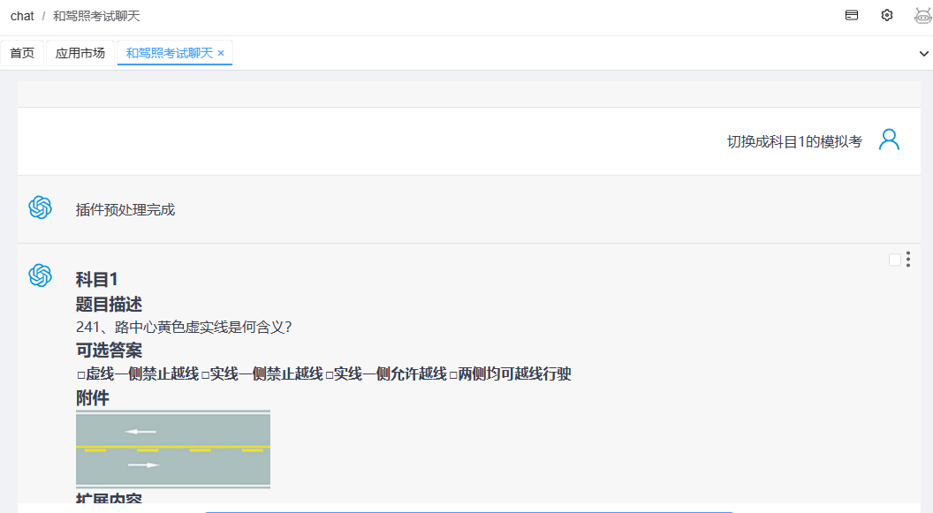Click the robot avatar icon
The height and width of the screenshot is (513, 933).
point(922,15)
